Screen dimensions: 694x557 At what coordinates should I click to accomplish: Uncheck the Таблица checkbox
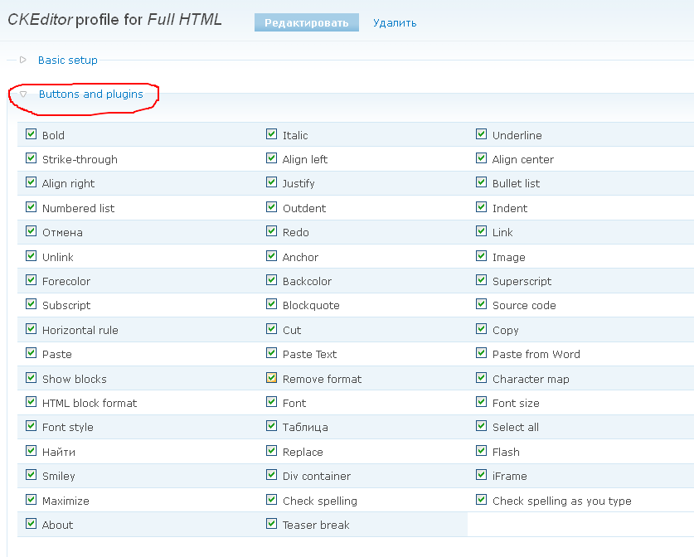click(271, 425)
